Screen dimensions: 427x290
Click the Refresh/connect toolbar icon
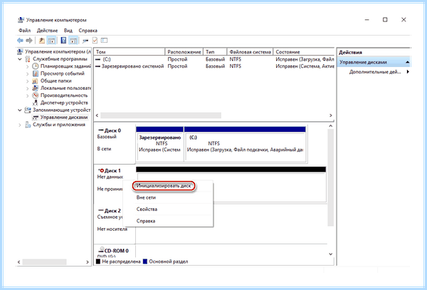(x=85, y=41)
